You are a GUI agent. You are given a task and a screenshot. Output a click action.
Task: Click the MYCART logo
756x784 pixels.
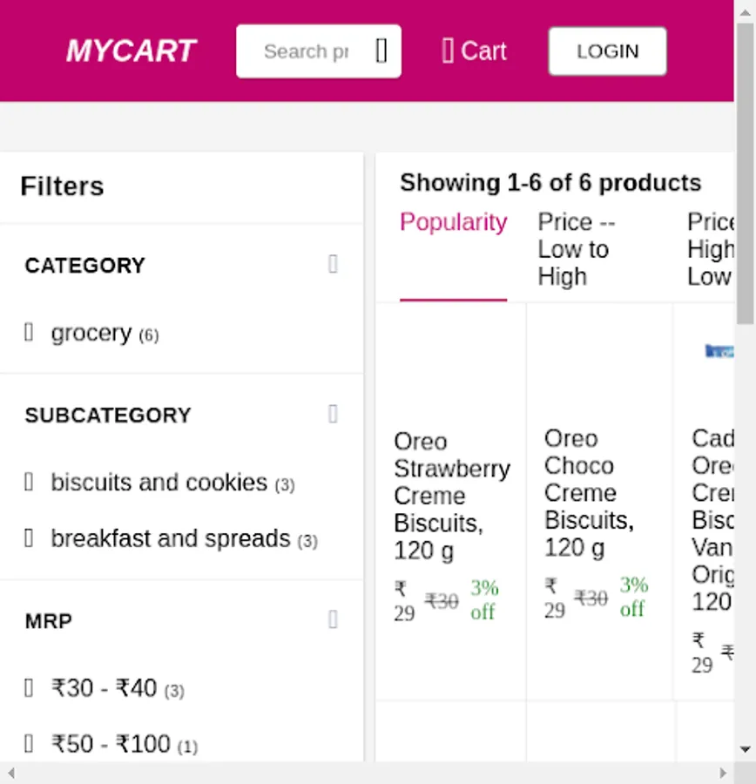[132, 51]
